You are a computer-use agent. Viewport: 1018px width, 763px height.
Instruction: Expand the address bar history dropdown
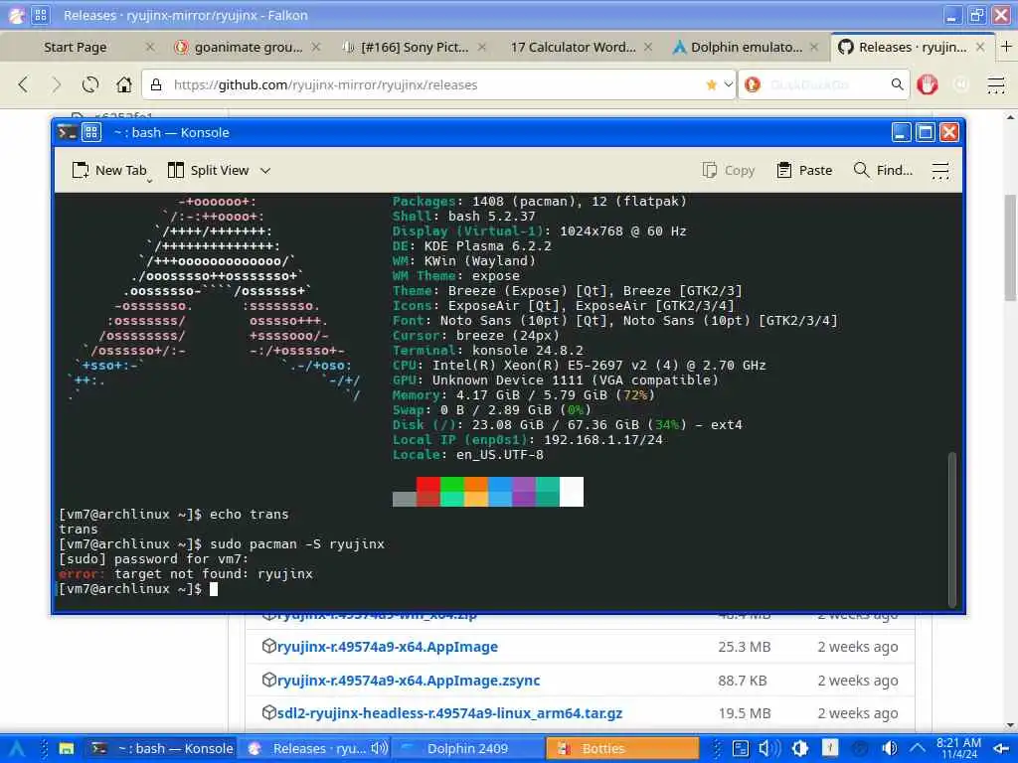pos(729,84)
